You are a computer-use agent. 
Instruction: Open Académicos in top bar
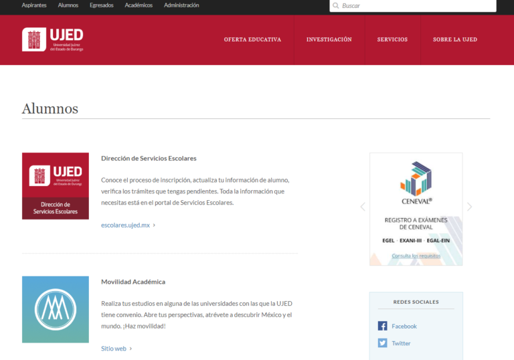tap(139, 5)
